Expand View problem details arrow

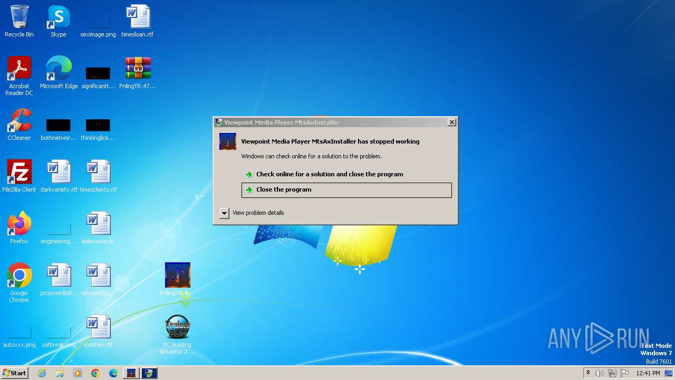[224, 213]
